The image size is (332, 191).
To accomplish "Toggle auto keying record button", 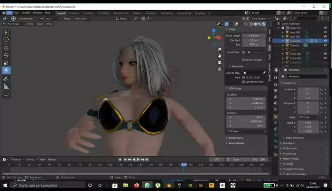I will [x=120, y=160].
